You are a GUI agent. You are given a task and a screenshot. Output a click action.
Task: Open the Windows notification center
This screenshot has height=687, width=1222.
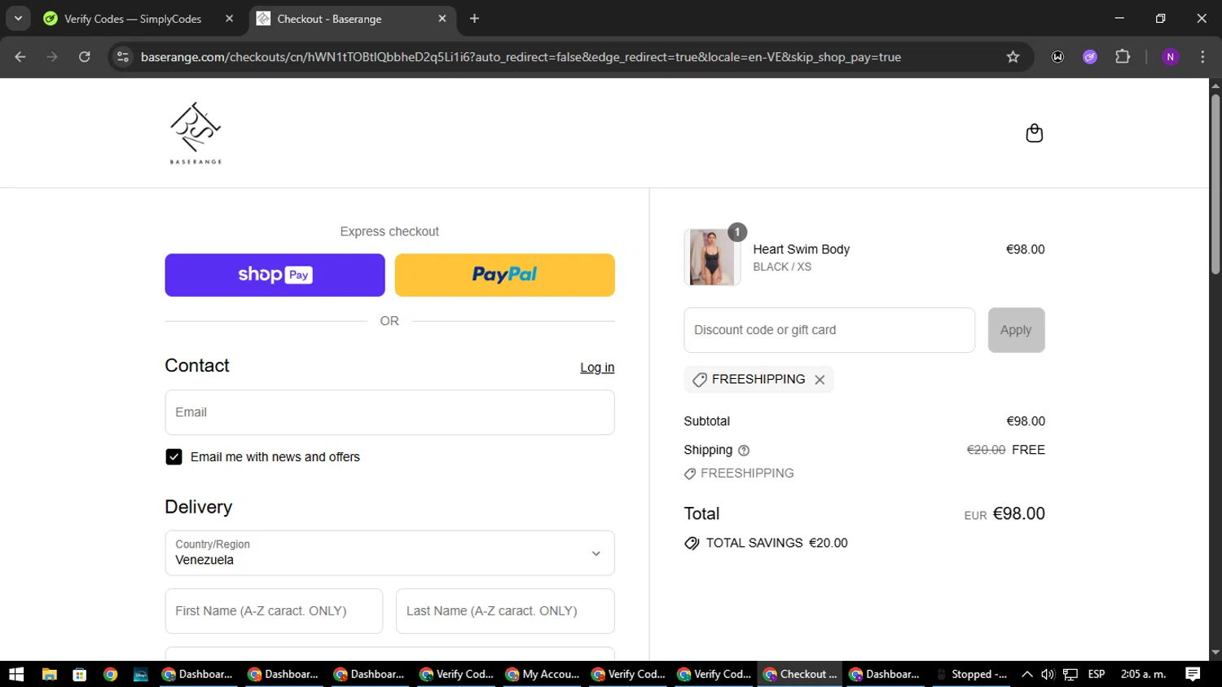tap(1193, 674)
